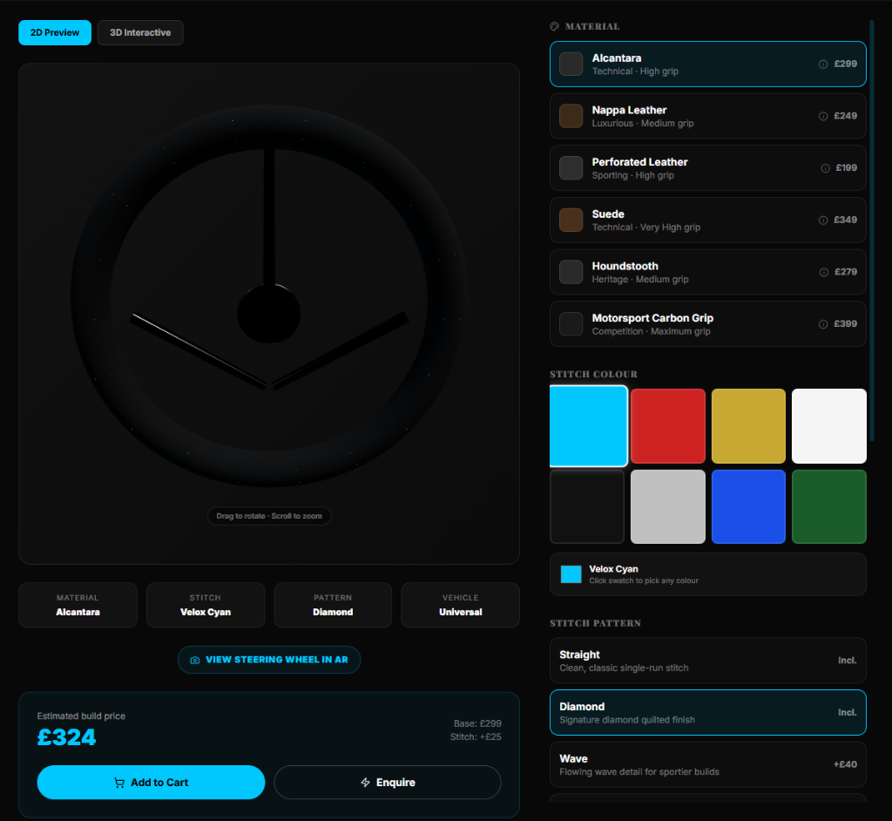Click the Suede brown swatch thumbnail

[571, 220]
